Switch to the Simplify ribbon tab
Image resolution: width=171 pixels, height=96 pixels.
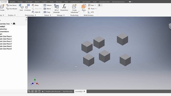pyautogui.click(x=13, y=2)
